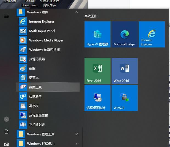
Task: Open the Microsoft Edge tile
Action: coord(125,34)
